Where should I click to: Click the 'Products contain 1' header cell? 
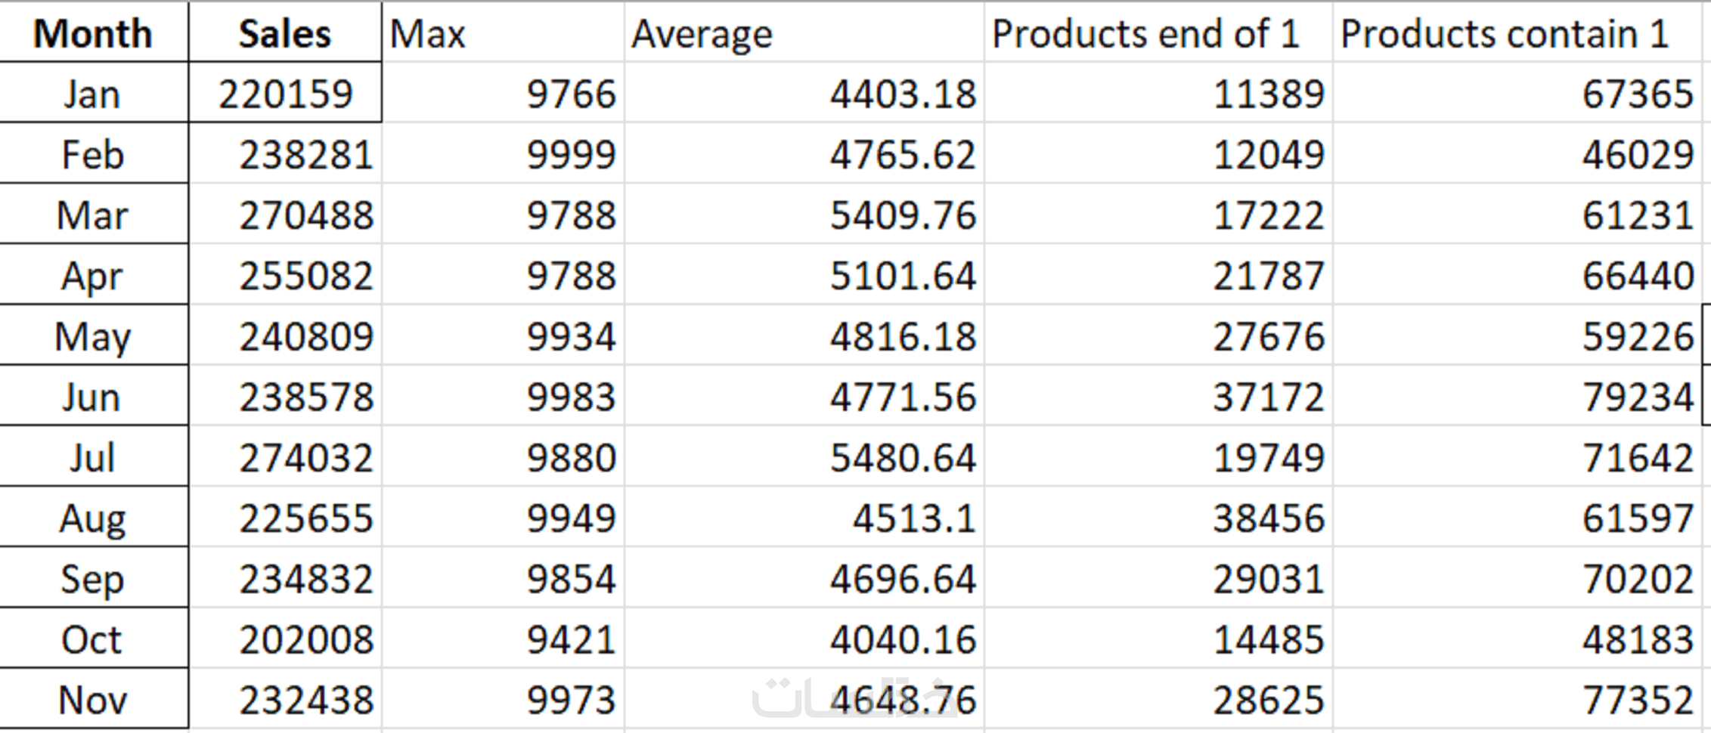pos(1516,34)
